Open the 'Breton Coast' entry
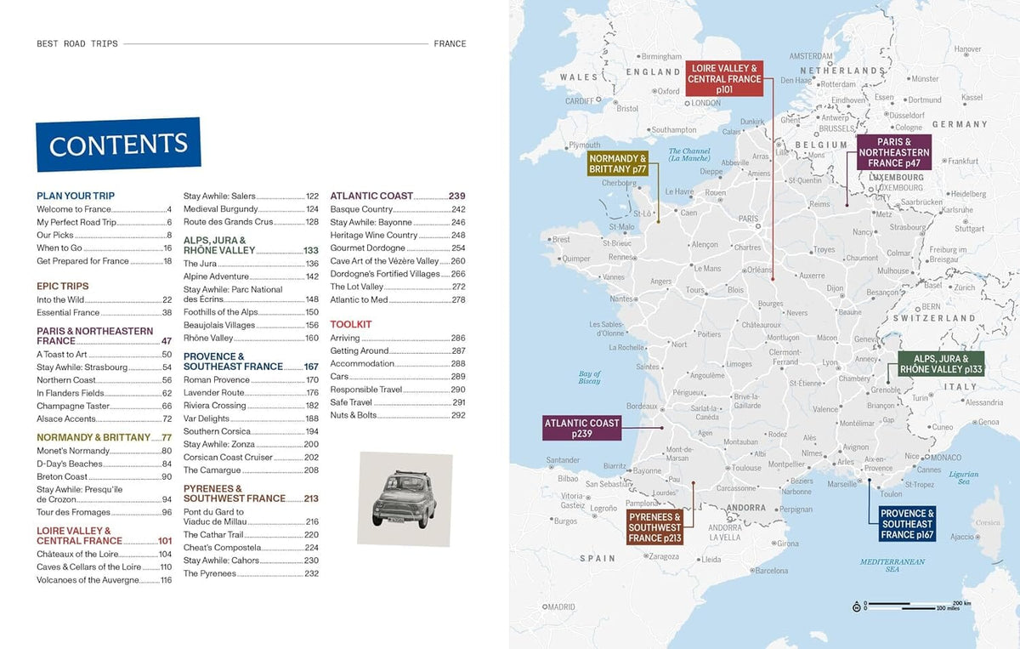This screenshot has height=649, width=1020. [105, 477]
